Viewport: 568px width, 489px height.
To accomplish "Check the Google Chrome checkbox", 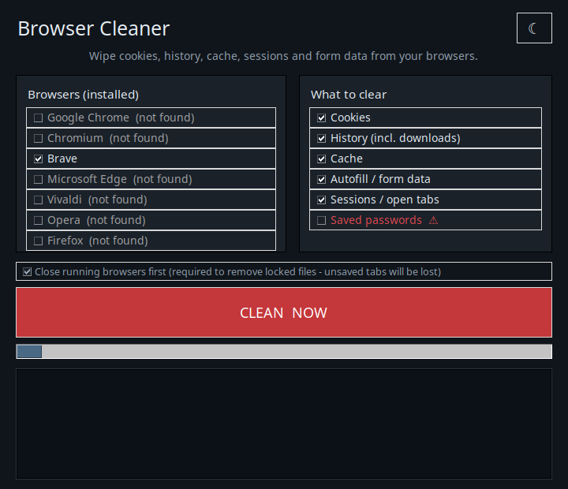I will click(38, 118).
